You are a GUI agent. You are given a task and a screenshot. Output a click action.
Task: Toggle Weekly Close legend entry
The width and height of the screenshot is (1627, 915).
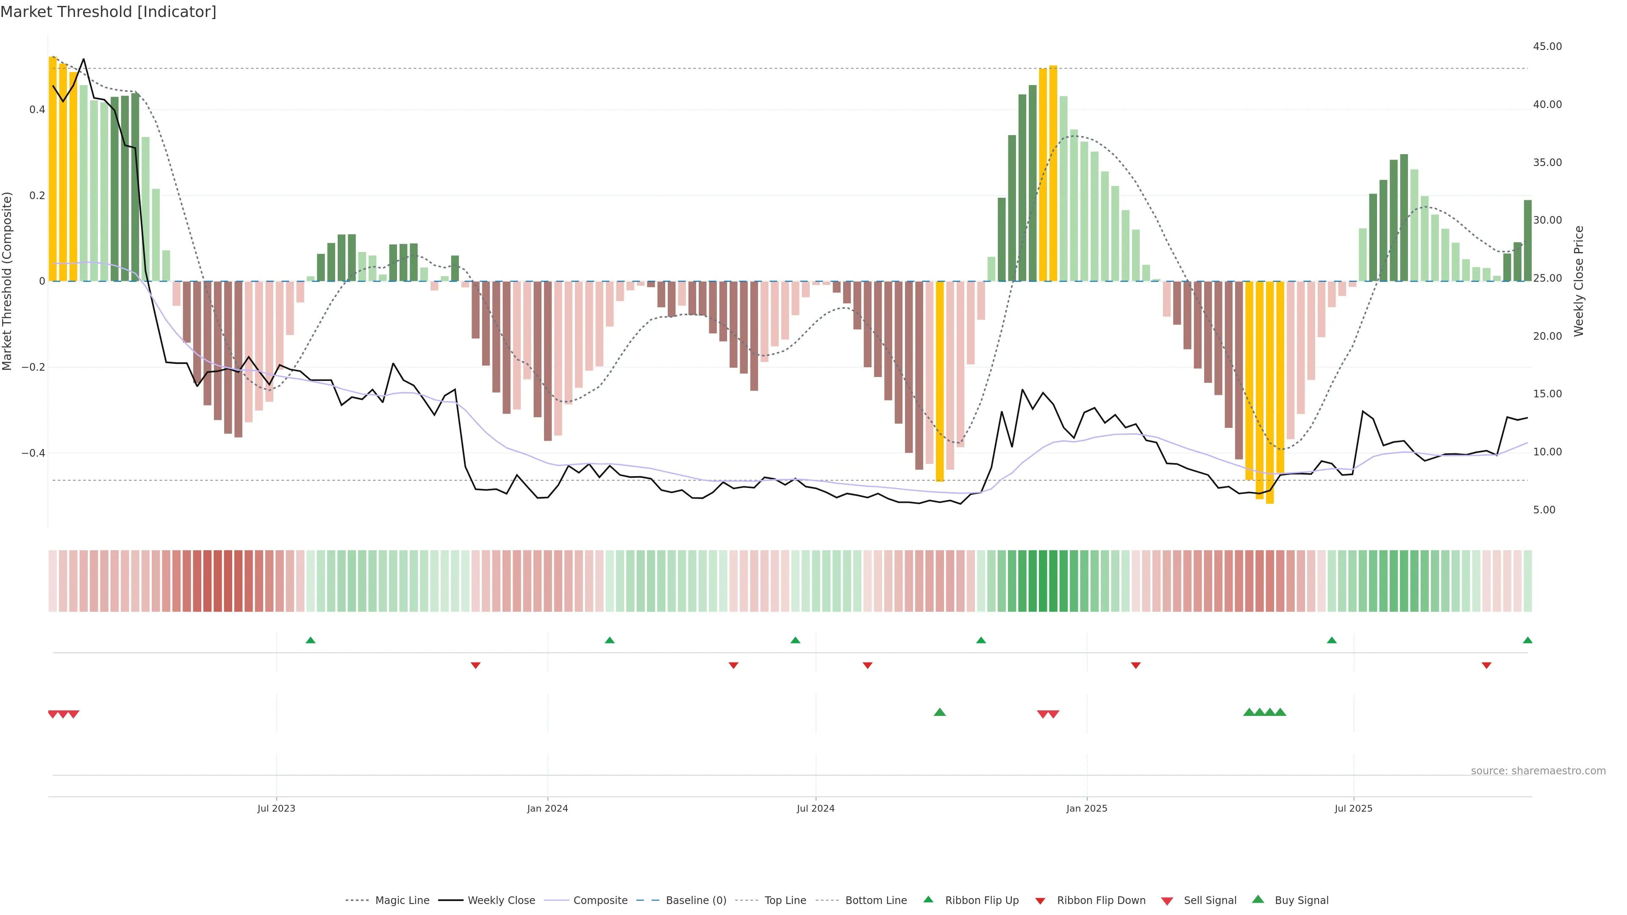(501, 901)
